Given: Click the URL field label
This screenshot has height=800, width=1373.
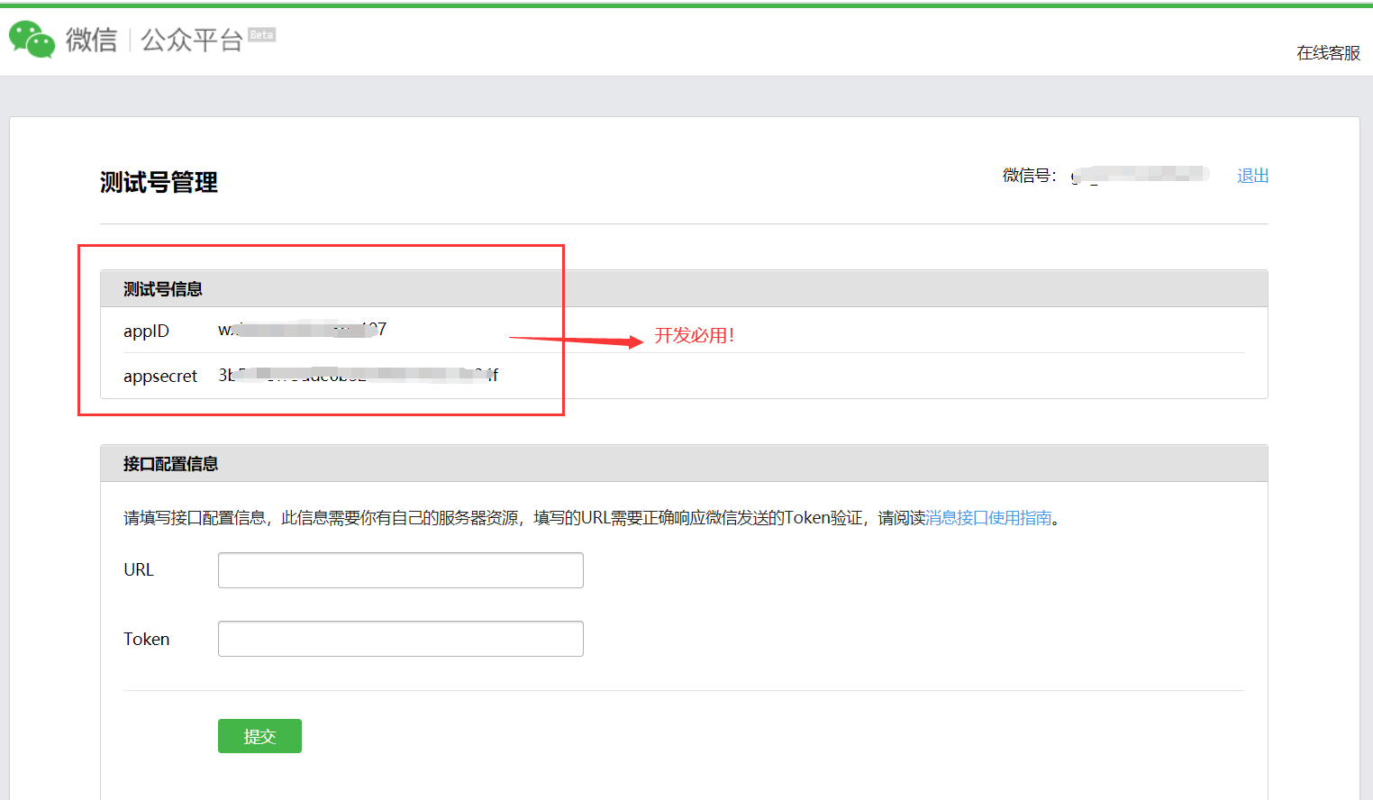Looking at the screenshot, I should [139, 570].
